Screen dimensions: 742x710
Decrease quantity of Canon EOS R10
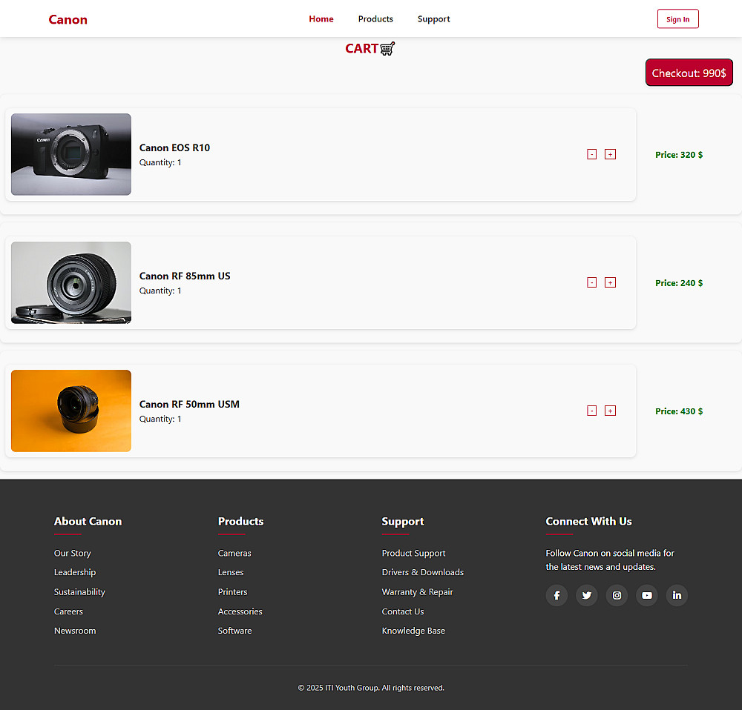591,155
